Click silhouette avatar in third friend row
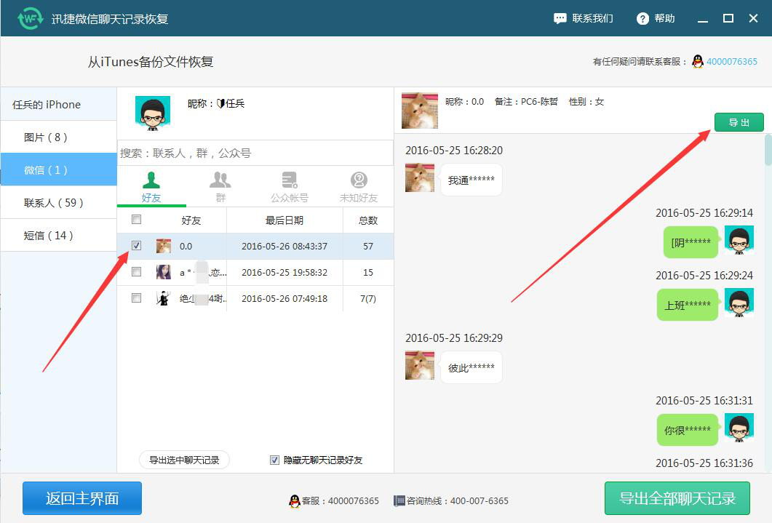 164,298
